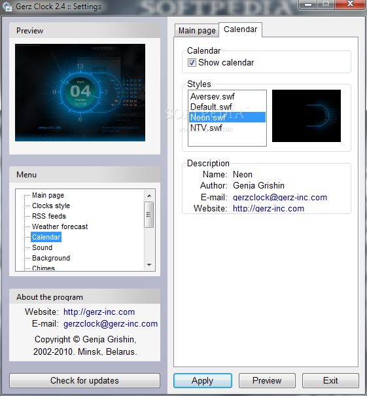Image resolution: width=367 pixels, height=396 pixels.
Task: Click E-mail link in About the program
Action: point(111,323)
